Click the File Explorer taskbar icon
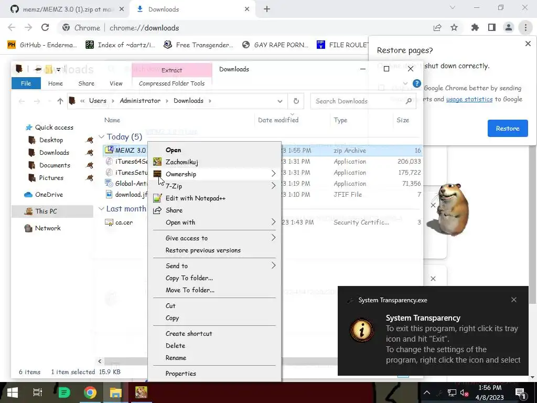Screen dimensions: 537x403 click(x=116, y=393)
